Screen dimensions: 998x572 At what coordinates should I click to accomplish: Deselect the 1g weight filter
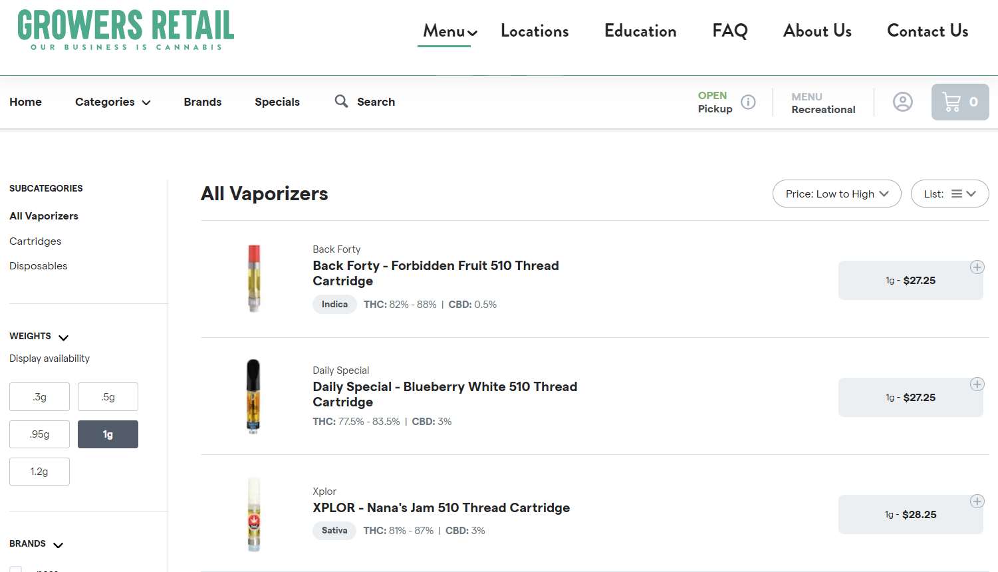108,434
